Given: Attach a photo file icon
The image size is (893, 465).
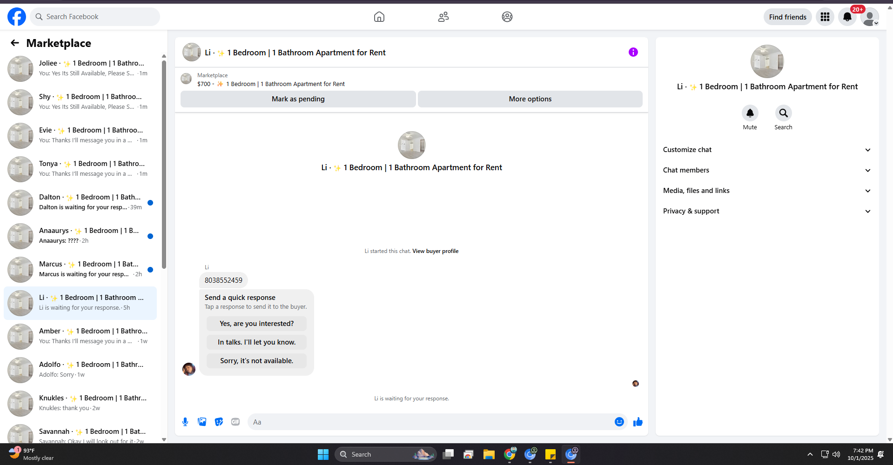Looking at the screenshot, I should click(202, 422).
